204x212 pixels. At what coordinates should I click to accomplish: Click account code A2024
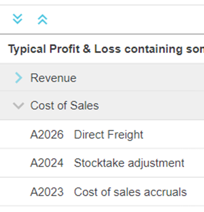pyautogui.click(x=47, y=163)
